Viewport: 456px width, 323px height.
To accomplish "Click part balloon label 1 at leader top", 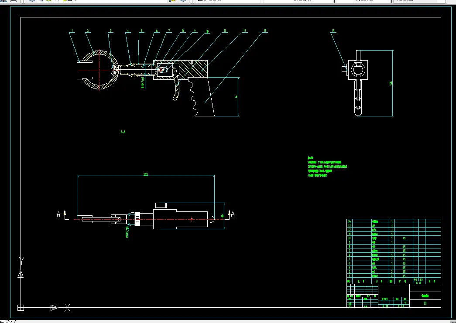I will (x=72, y=31).
